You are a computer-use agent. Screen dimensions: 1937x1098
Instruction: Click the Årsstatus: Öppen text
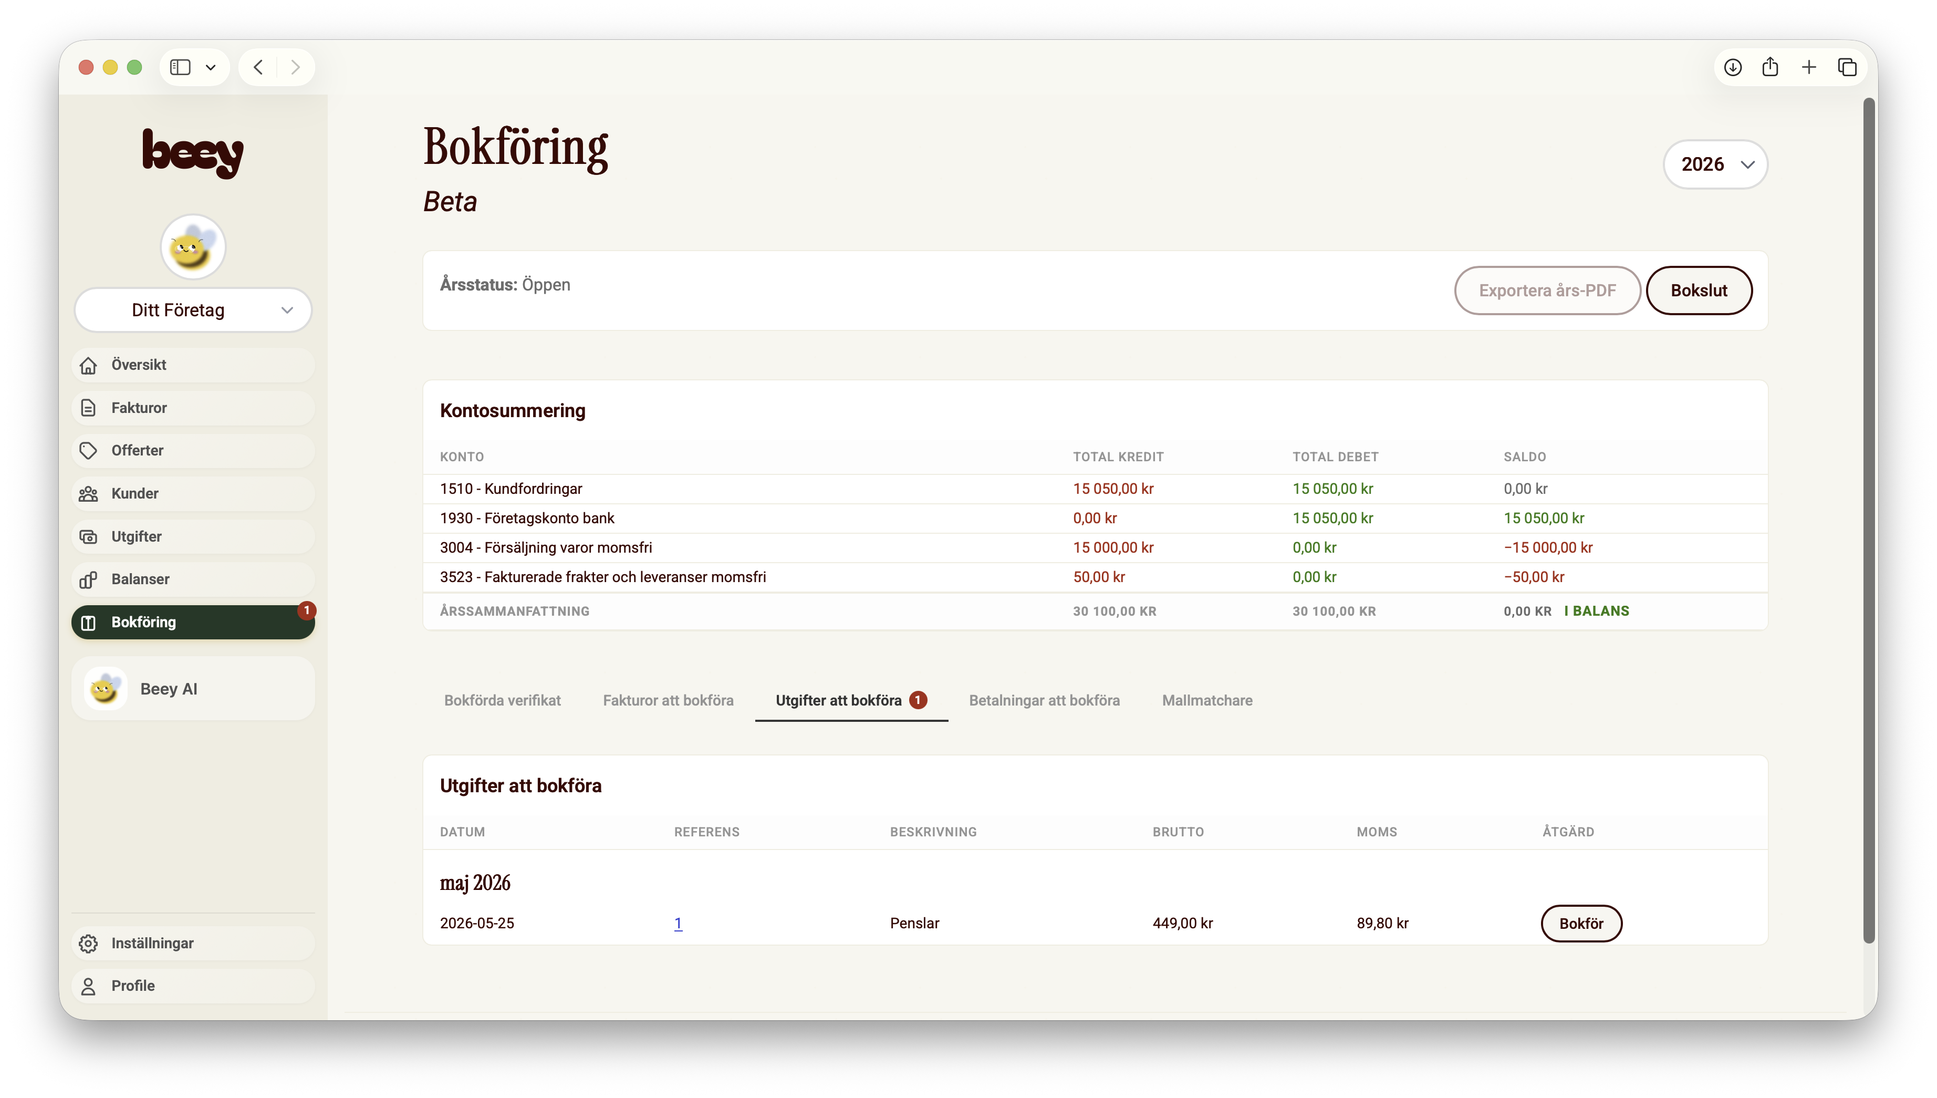[505, 285]
